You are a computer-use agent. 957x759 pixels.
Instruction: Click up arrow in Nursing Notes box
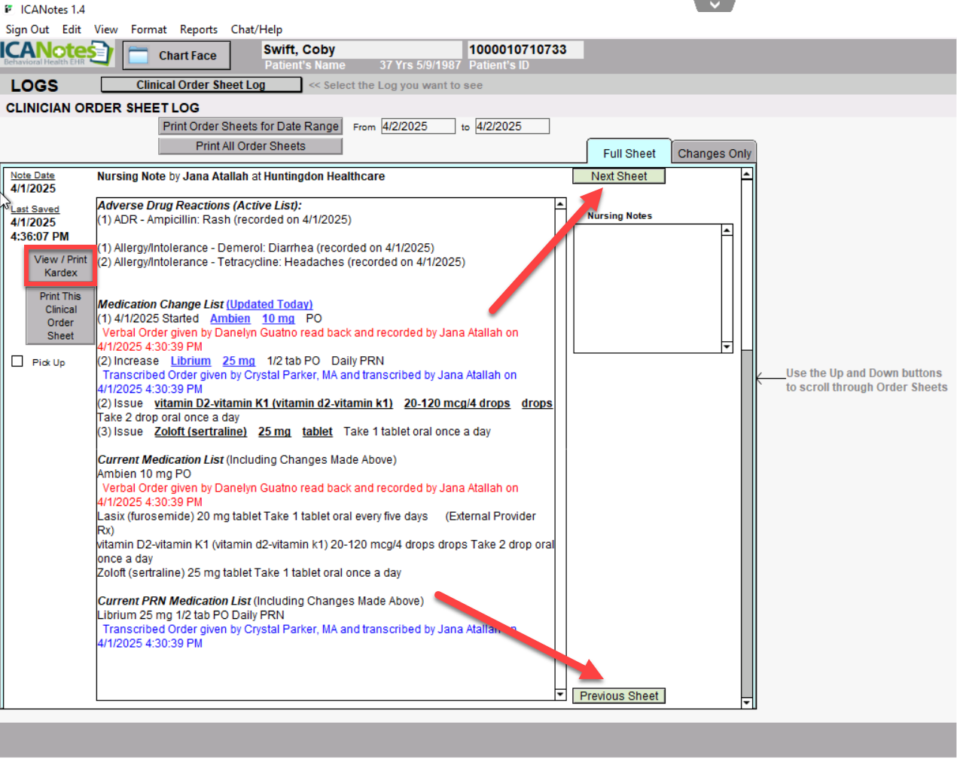(x=727, y=230)
